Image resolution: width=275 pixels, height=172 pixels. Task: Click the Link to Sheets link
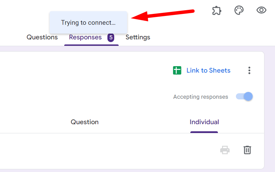[x=208, y=71]
